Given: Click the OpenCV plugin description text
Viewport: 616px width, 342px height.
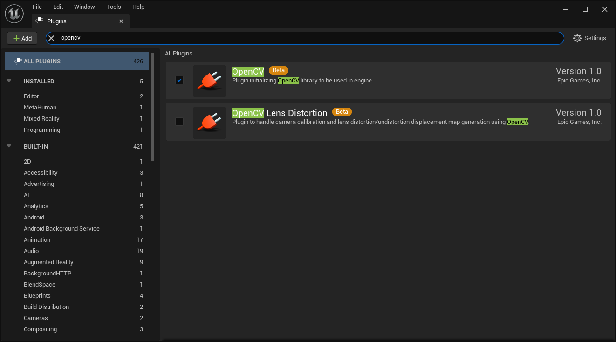Looking at the screenshot, I should pyautogui.click(x=302, y=81).
